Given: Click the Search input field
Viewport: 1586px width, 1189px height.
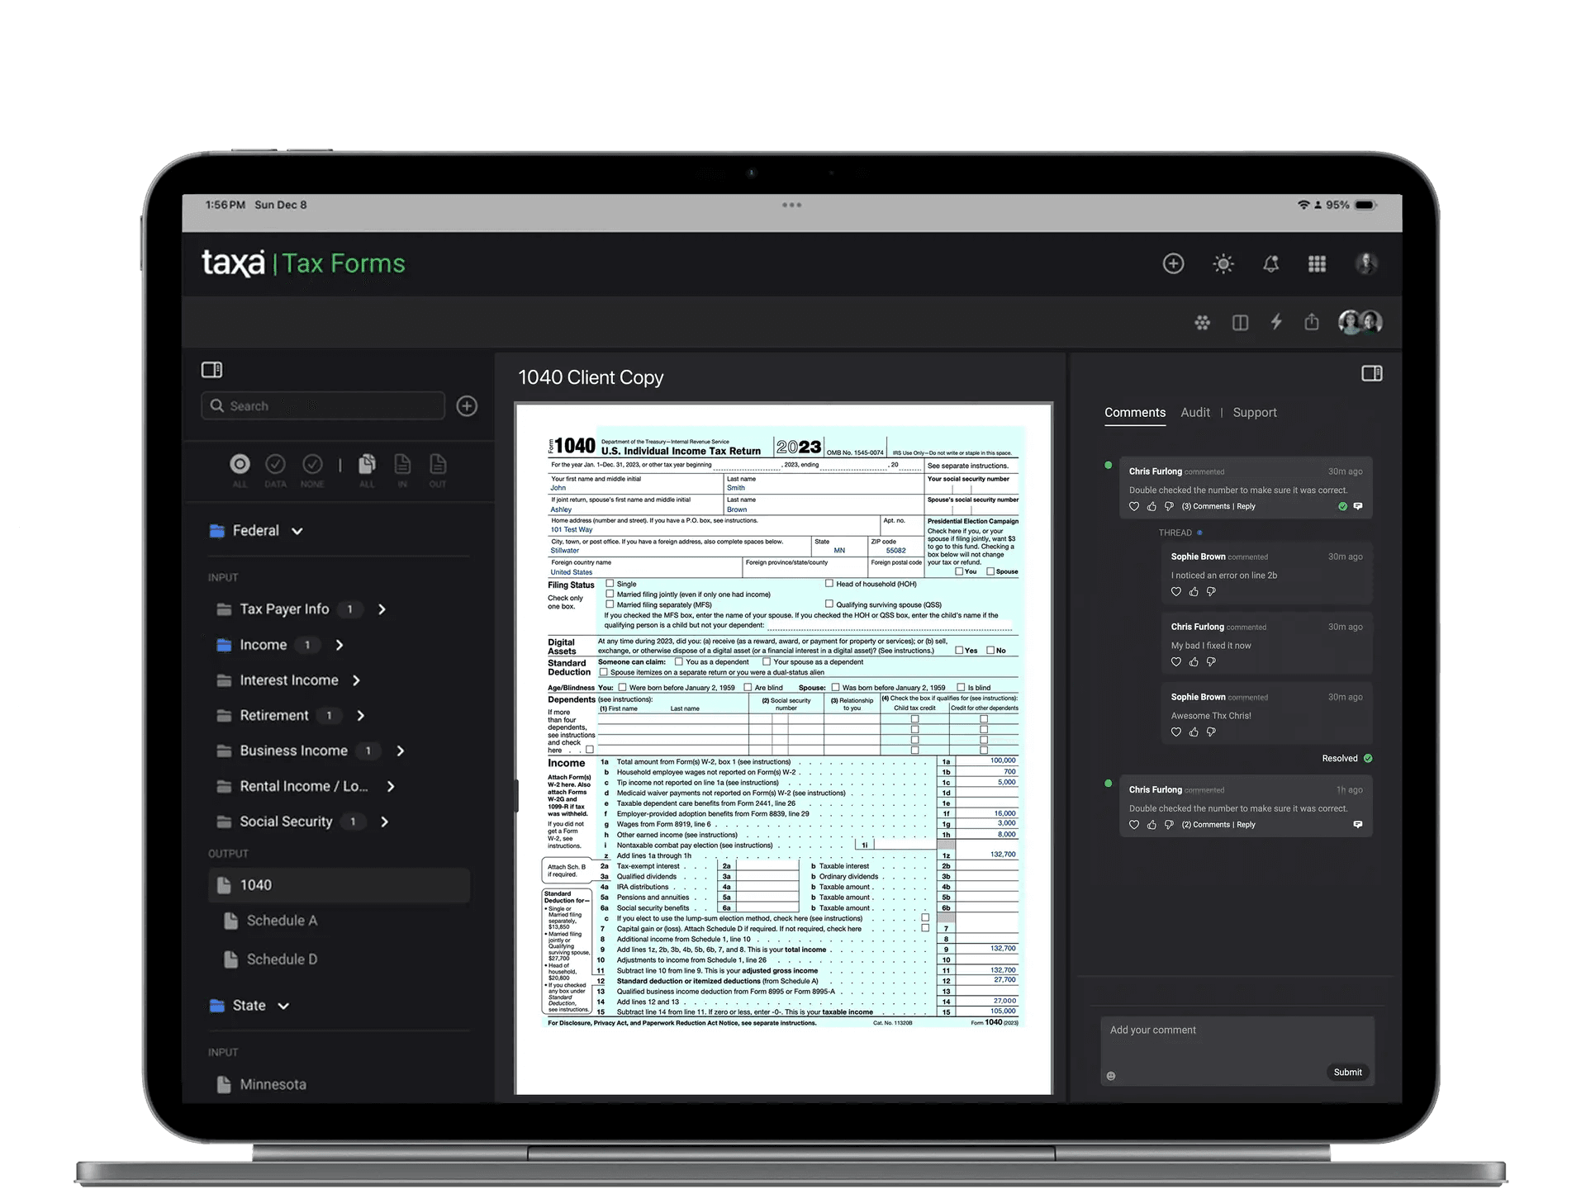Looking at the screenshot, I should [x=323, y=405].
